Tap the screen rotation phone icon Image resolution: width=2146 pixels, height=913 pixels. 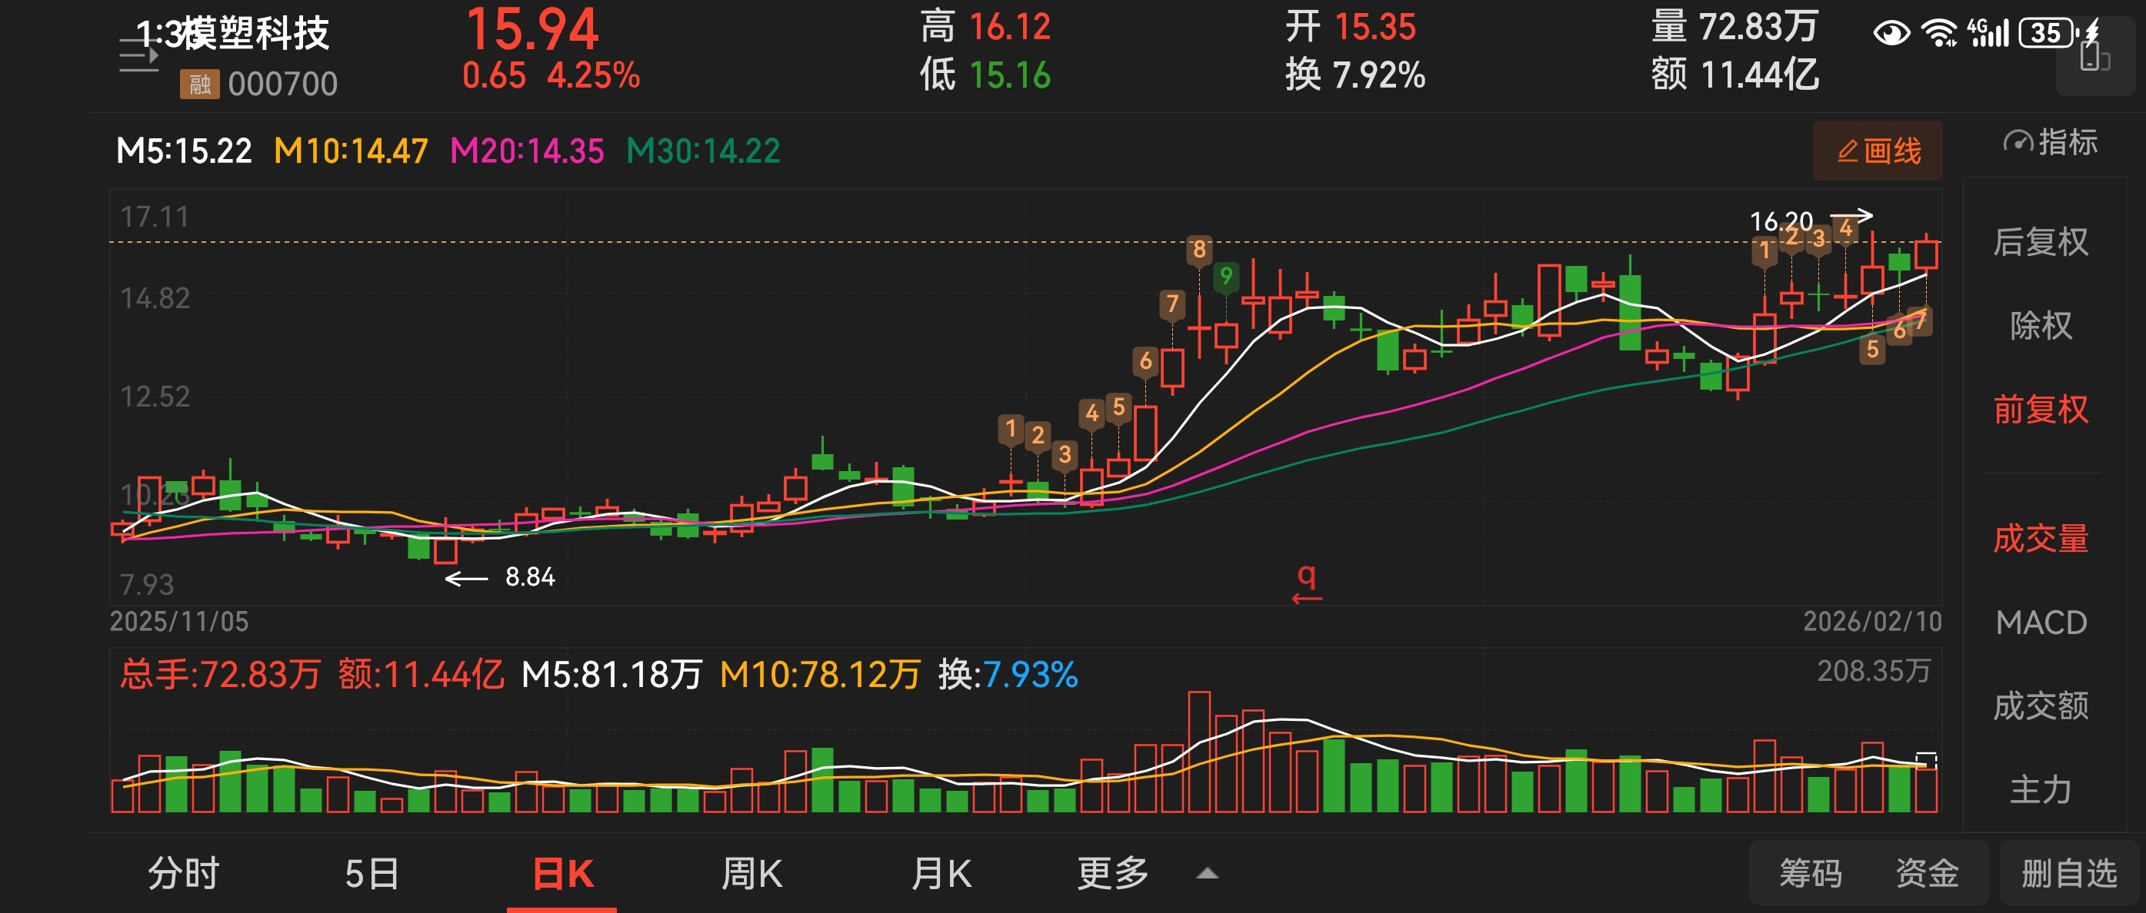pyautogui.click(x=2094, y=58)
